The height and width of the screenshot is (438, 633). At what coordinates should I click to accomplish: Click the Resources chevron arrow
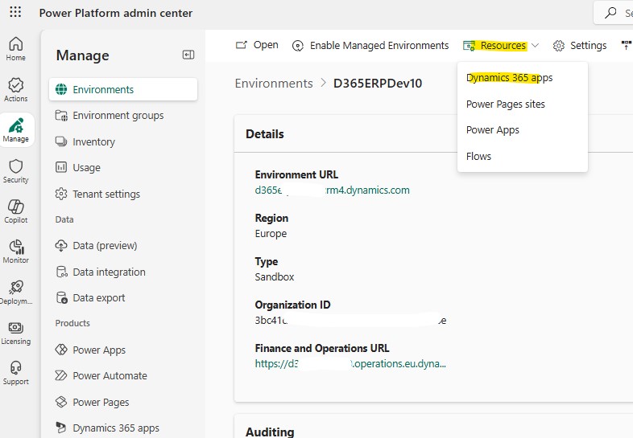[535, 46]
